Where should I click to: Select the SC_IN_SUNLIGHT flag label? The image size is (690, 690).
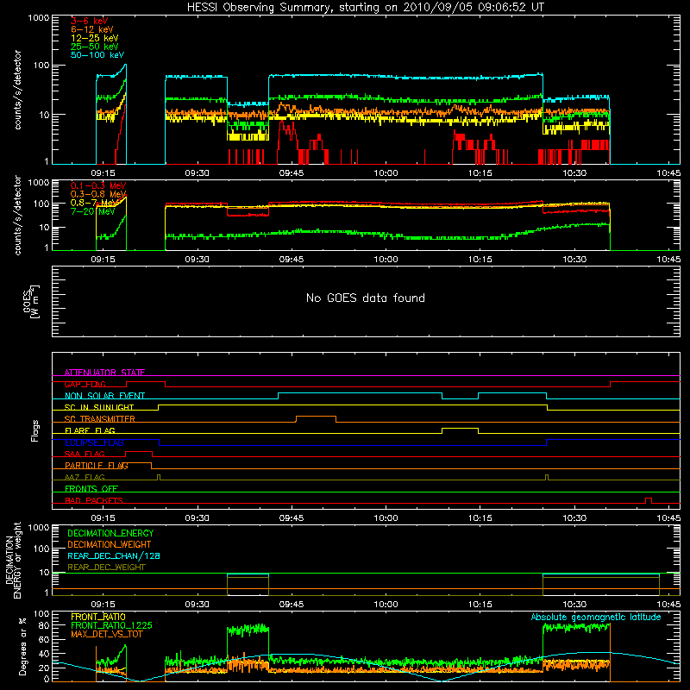(99, 407)
